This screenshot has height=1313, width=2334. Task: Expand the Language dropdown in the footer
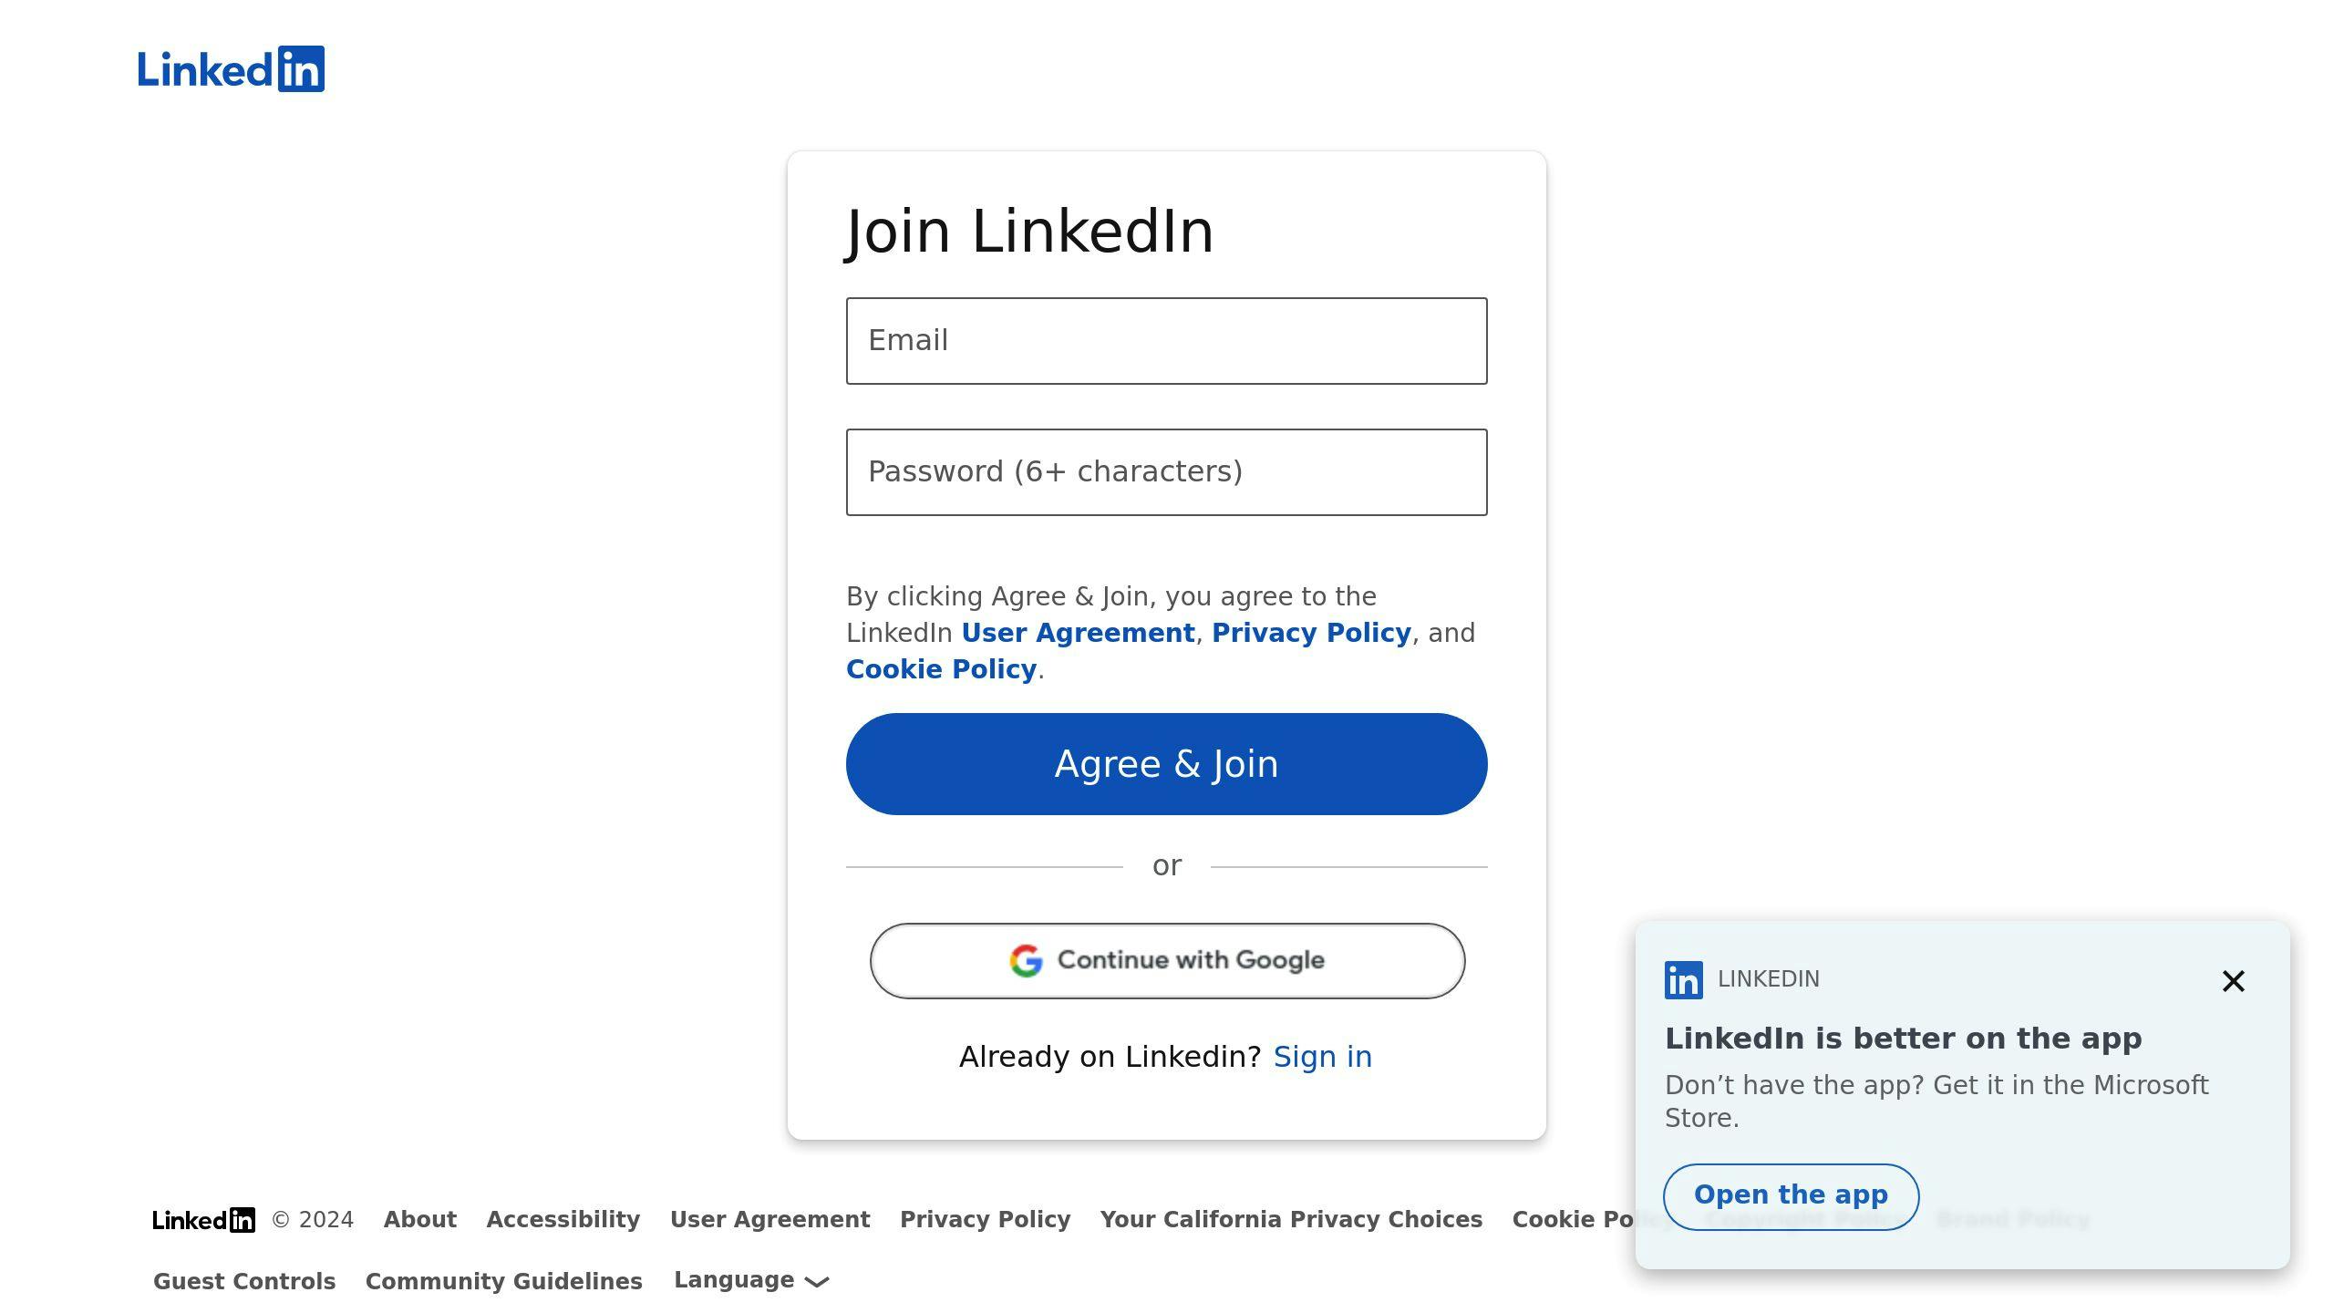click(751, 1281)
